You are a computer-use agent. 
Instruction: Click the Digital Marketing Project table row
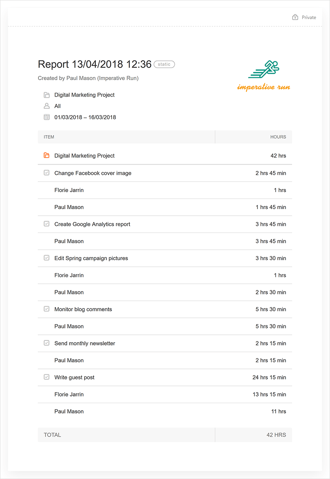pos(165,156)
